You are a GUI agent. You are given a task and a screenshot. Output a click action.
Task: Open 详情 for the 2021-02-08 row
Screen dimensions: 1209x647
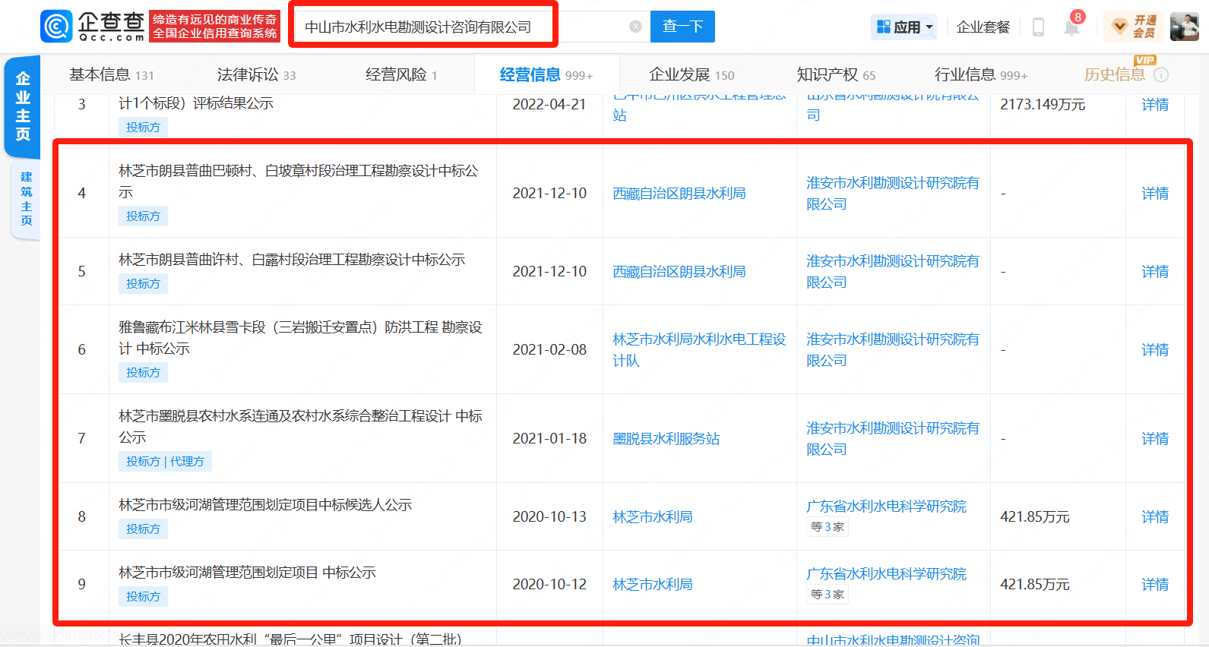(x=1155, y=349)
